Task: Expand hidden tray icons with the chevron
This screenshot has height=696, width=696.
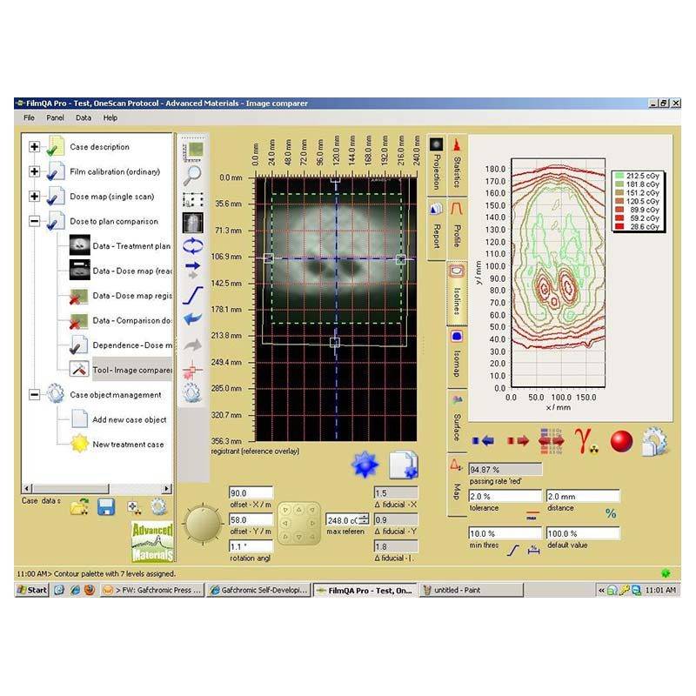Action: pos(601,590)
